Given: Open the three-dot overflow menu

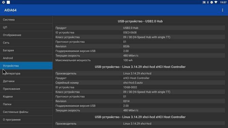Looking at the screenshot, I should click(222, 10).
